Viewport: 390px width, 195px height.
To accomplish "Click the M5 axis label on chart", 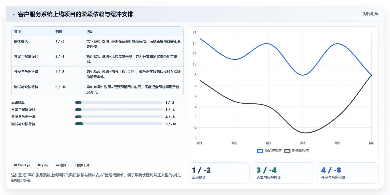I will click(337, 143).
